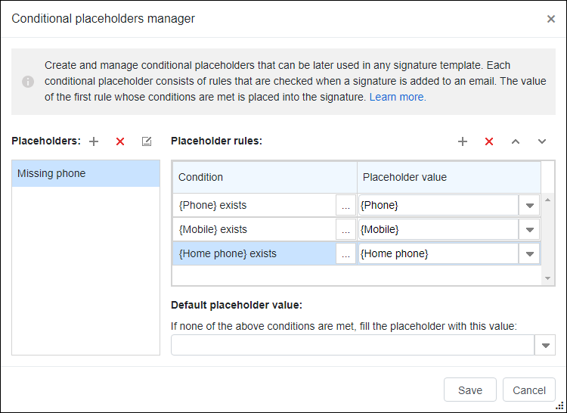Screen dimensions: 567x413
Task: Open condition editor for {Phone} exists
Action: click(345, 206)
